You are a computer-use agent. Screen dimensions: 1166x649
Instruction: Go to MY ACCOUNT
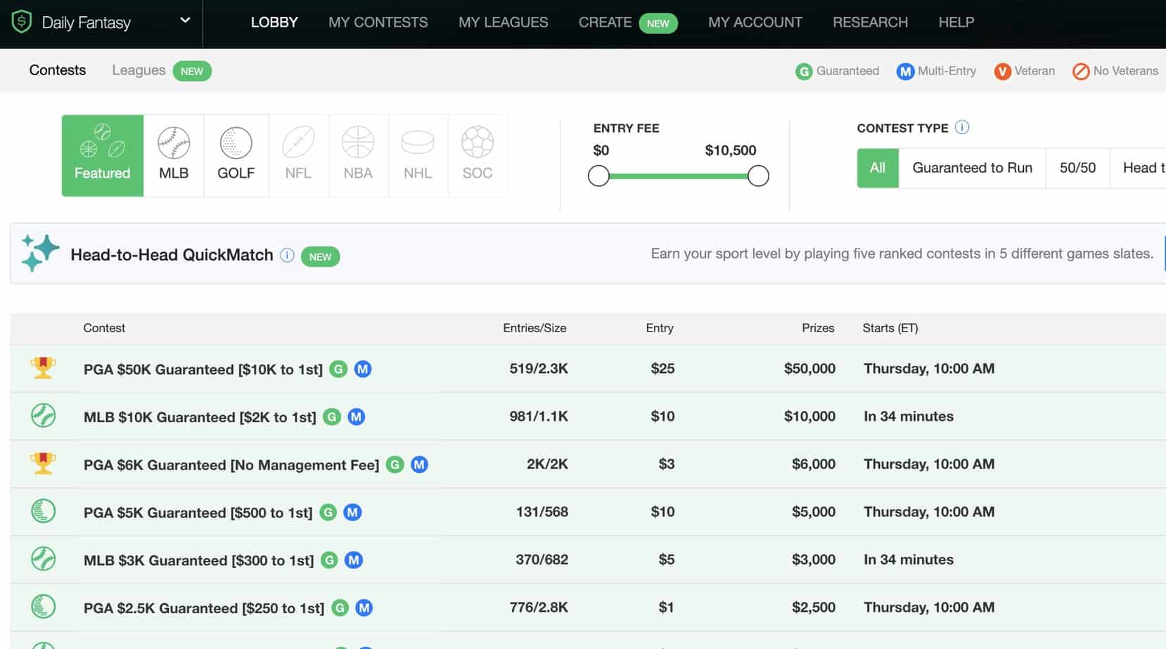coord(755,22)
